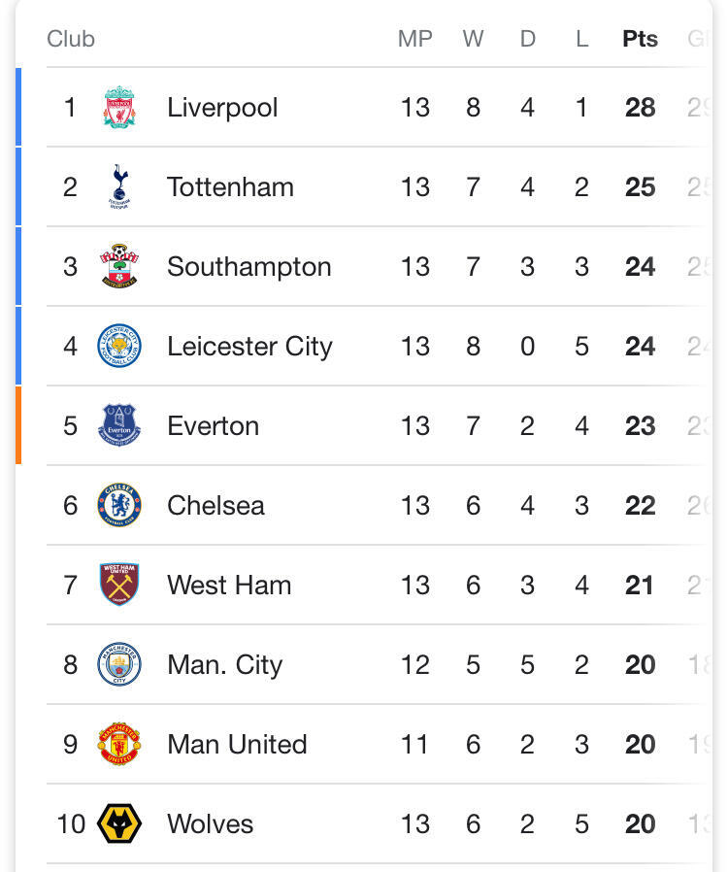Screen dimensions: 728x872
Task: Click the Everton club crest
Action: point(119,426)
